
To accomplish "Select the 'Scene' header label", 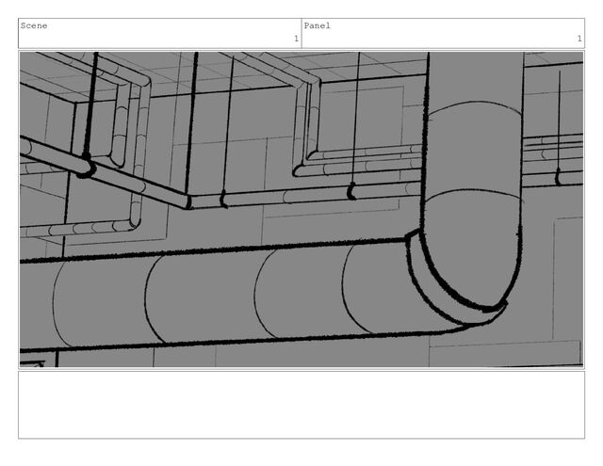I will [x=34, y=25].
